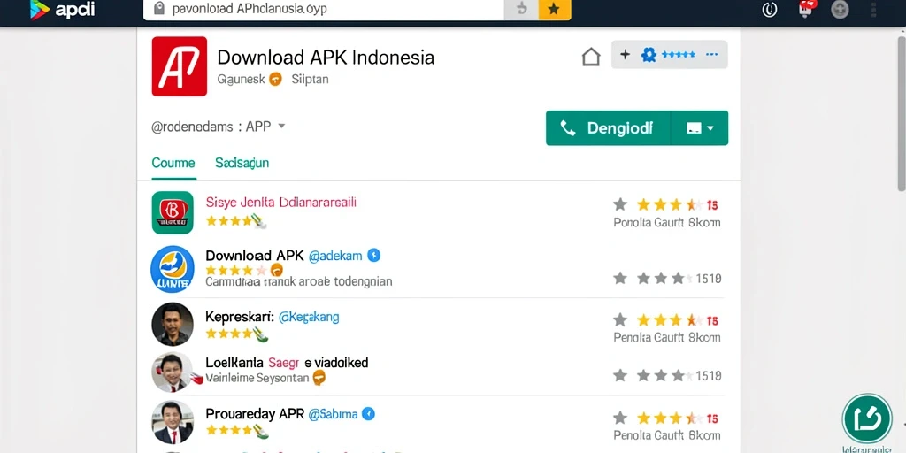Open the @Sabima handle link

tap(333, 414)
